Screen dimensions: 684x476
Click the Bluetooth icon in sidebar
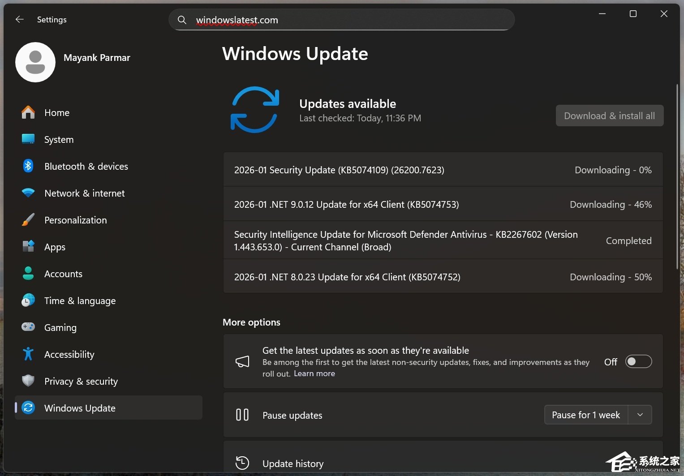tap(28, 166)
